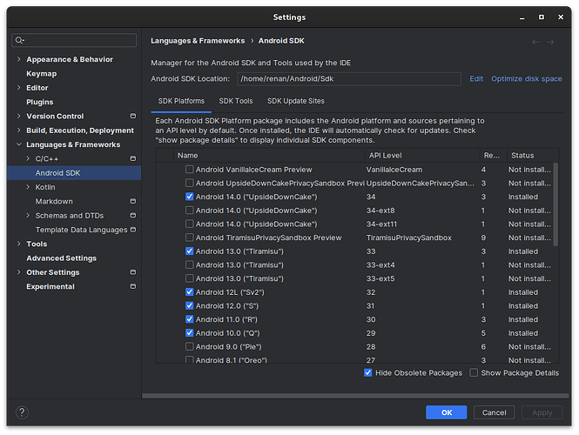
Task: Click the Apply button
Action: 542,412
